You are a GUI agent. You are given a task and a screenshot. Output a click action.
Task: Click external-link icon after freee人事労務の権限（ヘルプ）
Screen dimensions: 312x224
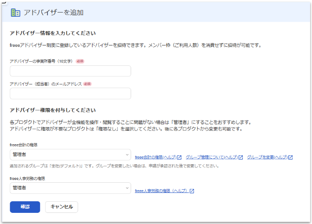[192, 191]
